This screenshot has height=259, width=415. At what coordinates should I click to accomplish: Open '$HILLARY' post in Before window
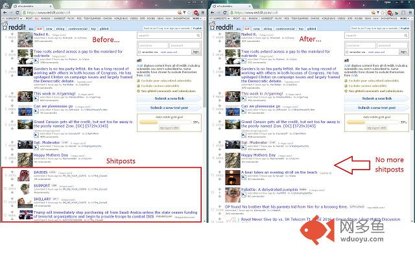click(x=42, y=199)
